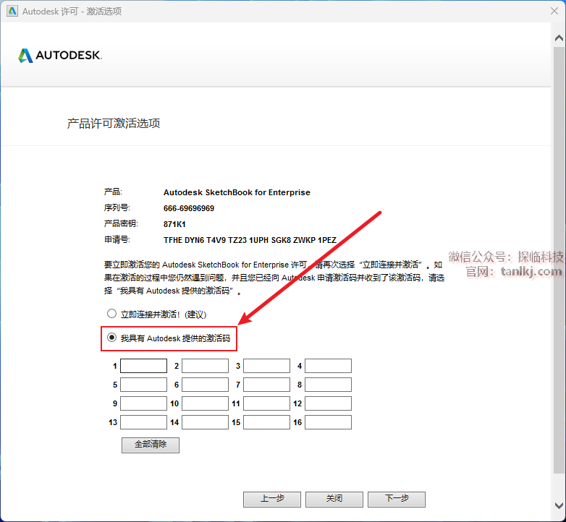Click activation code field 14
The image size is (566, 522).
(x=205, y=422)
